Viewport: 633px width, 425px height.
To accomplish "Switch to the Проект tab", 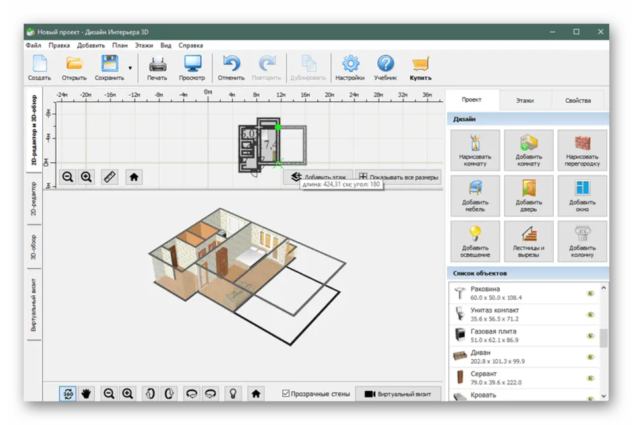I will click(471, 99).
